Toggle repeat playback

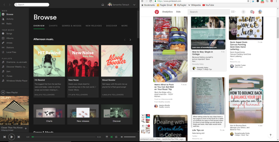click(116, 137)
